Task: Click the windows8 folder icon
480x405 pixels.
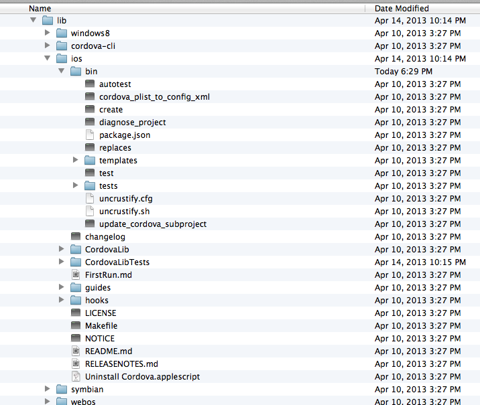Action: 62,33
